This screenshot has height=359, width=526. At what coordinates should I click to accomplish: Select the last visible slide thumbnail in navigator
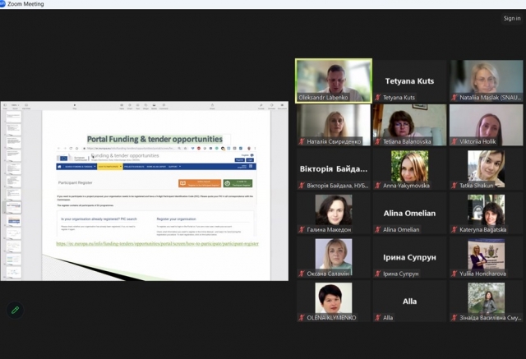[x=14, y=272]
